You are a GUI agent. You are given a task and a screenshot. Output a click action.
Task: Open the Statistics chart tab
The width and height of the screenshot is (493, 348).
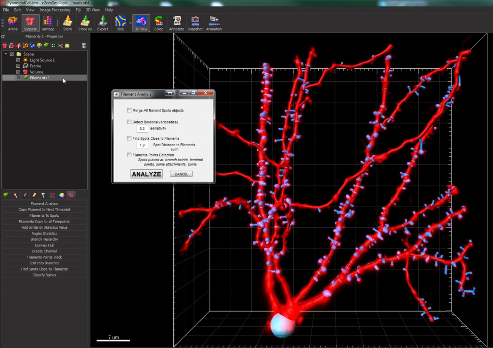point(52,195)
